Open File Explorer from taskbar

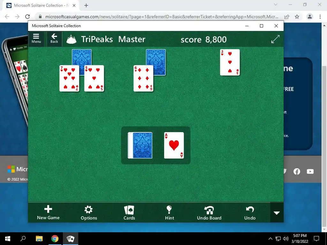39,239
